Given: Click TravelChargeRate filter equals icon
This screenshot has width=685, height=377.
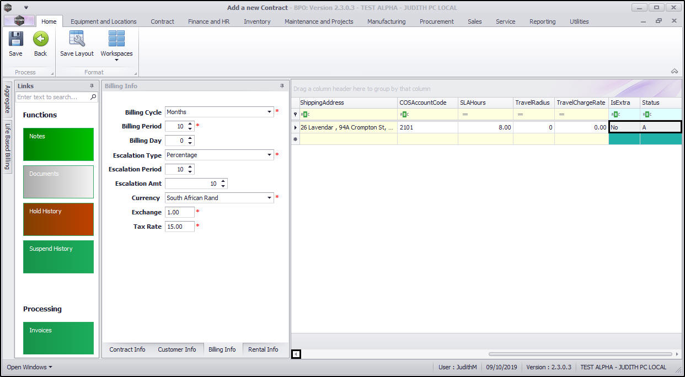Looking at the screenshot, I should coord(561,115).
